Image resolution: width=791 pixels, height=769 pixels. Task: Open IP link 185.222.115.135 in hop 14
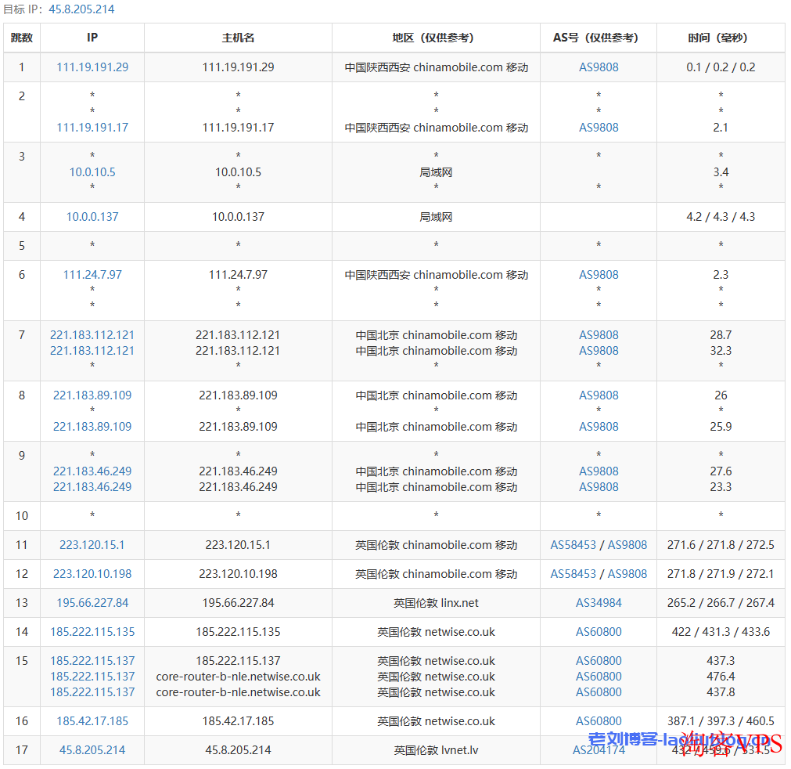pos(92,632)
